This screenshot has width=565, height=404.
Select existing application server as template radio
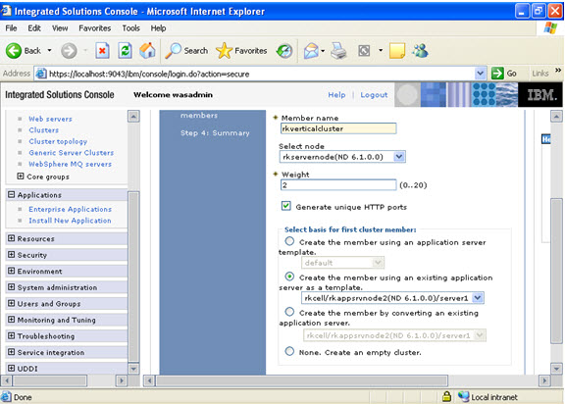289,277
